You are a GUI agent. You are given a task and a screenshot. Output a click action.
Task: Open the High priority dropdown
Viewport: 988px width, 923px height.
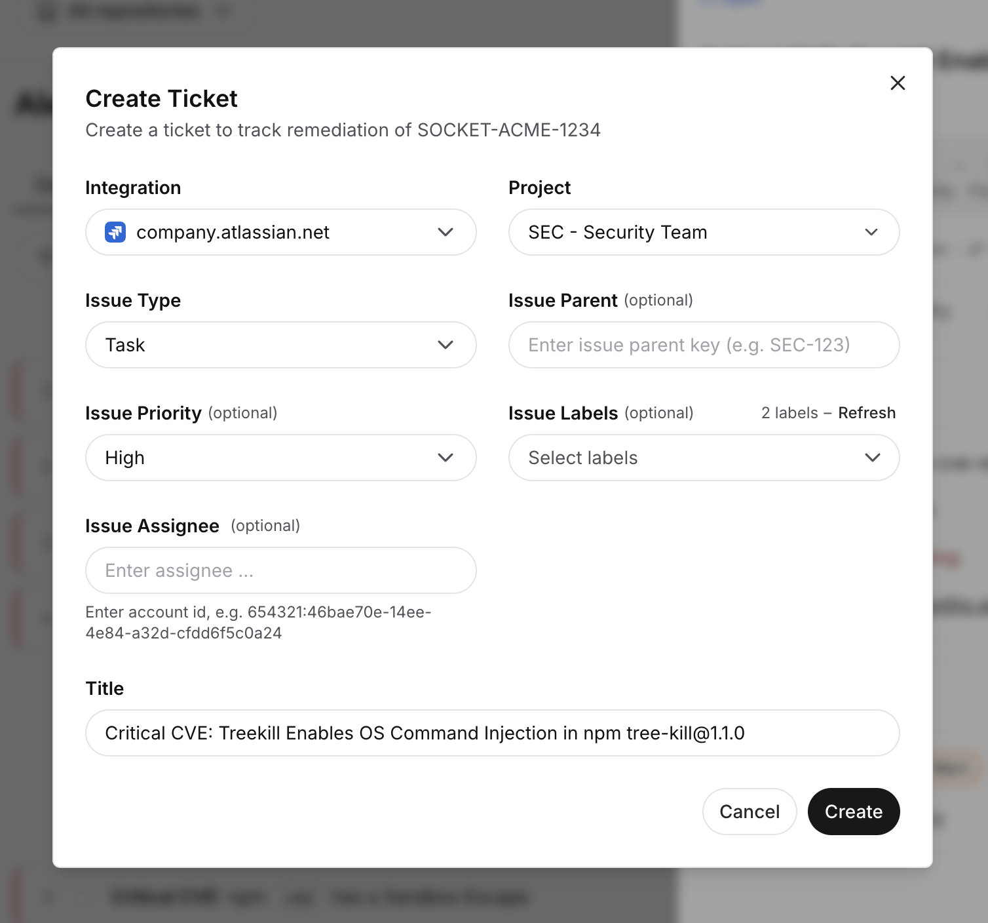click(281, 458)
